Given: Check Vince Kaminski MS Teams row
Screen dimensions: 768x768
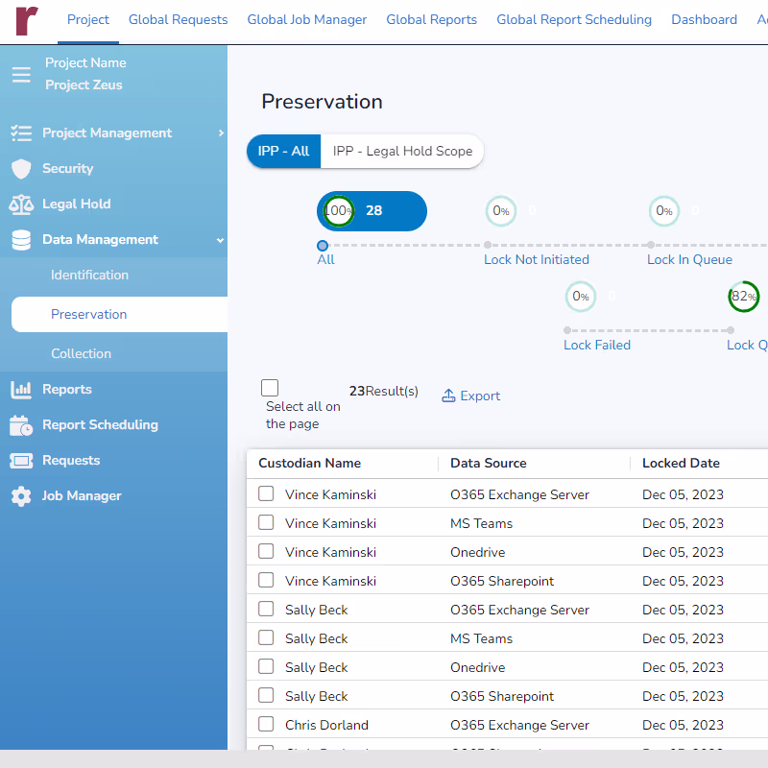Looking at the screenshot, I should 266,522.
